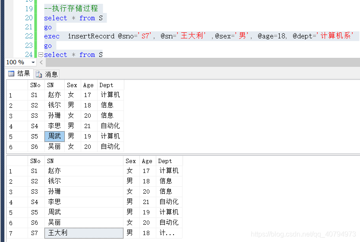Click the results grid icon on 结果 tab
Viewport: 360px width, 242px height.
[x=11, y=74]
